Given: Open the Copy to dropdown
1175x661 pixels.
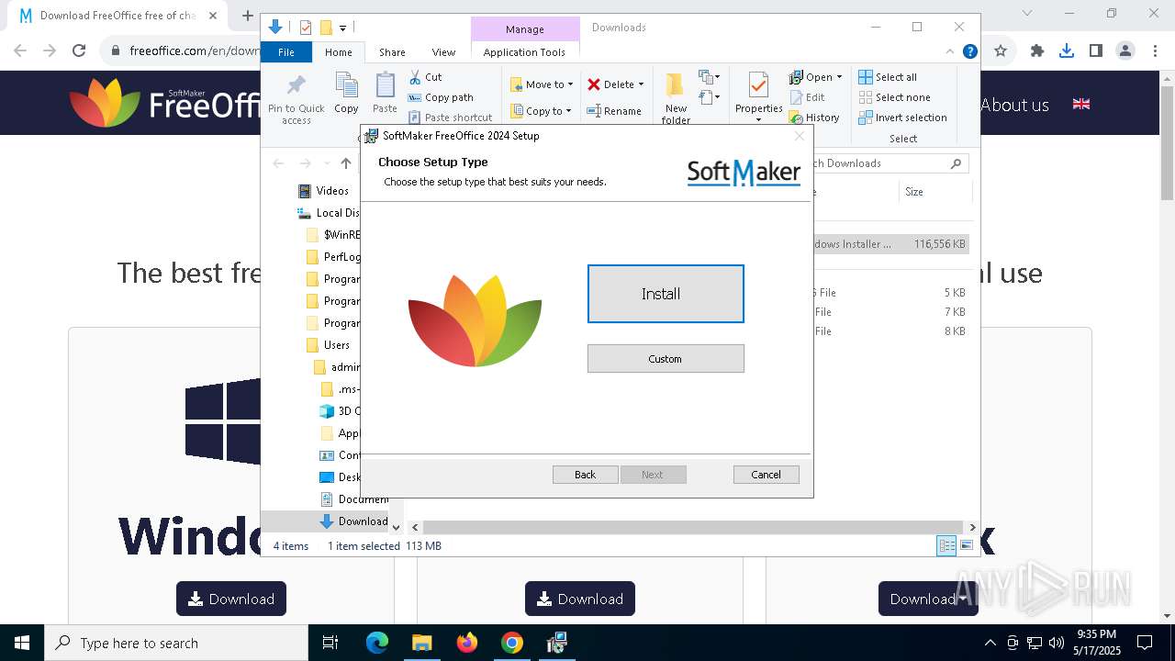Looking at the screenshot, I should tap(541, 111).
